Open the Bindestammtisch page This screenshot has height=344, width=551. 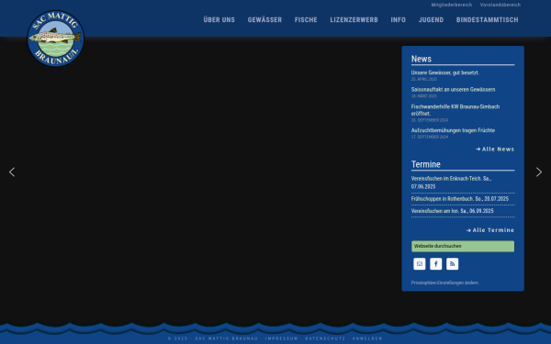tap(487, 20)
